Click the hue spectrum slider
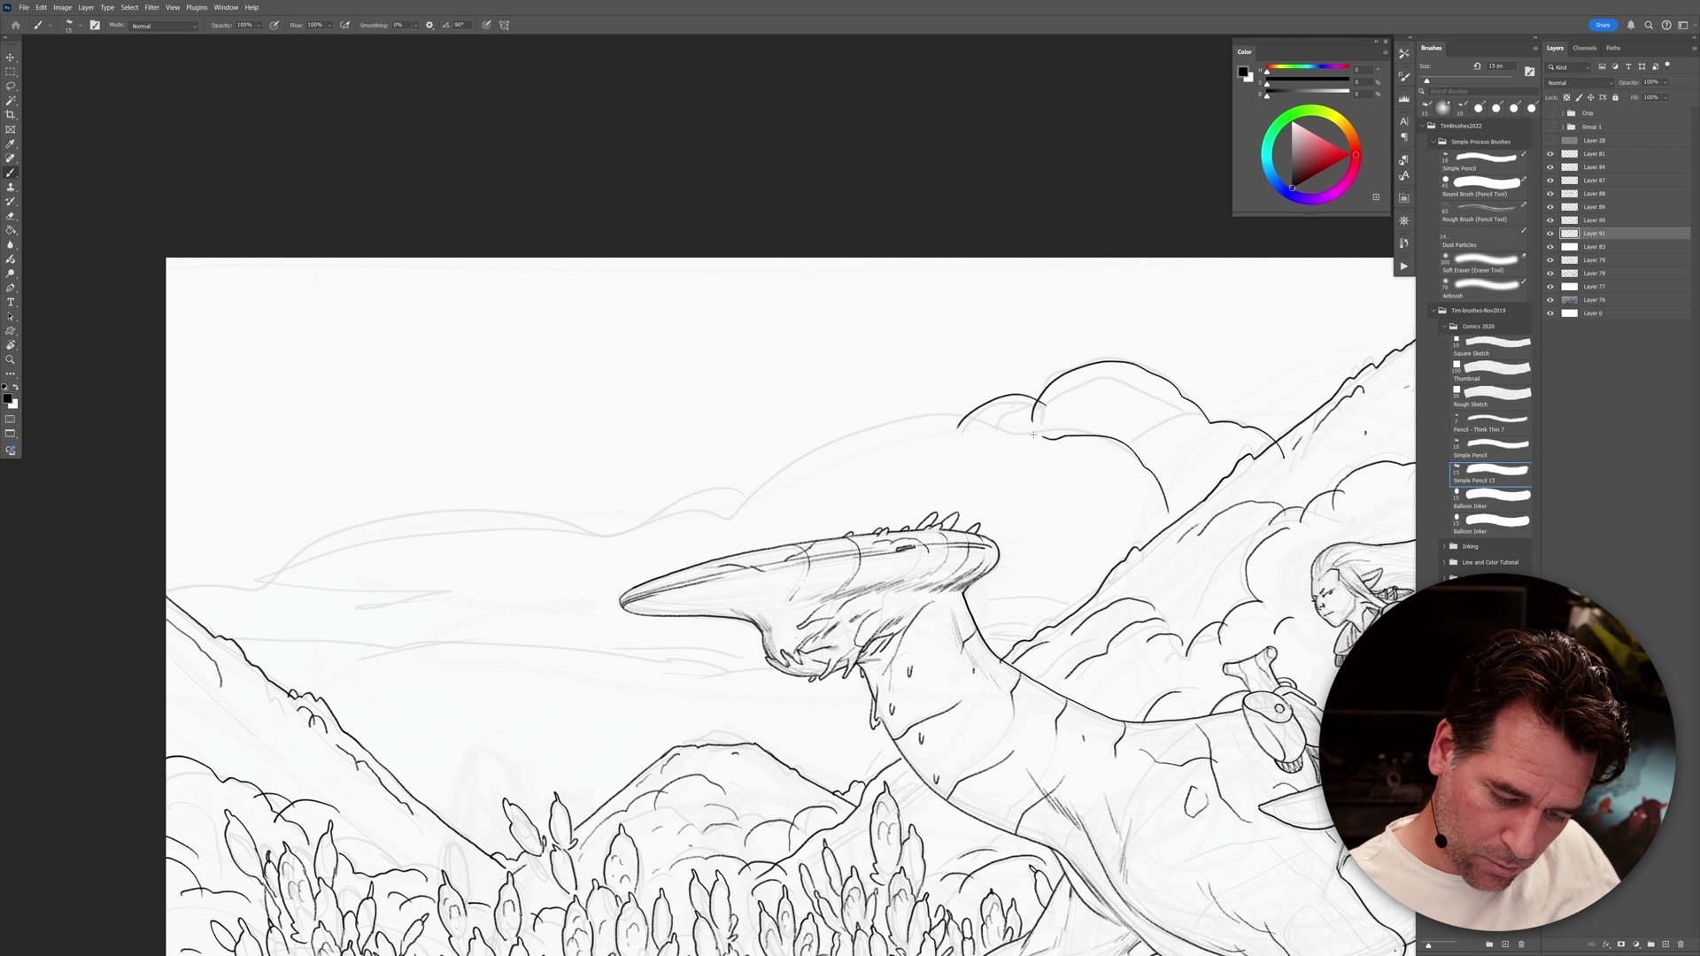 (x=1308, y=66)
